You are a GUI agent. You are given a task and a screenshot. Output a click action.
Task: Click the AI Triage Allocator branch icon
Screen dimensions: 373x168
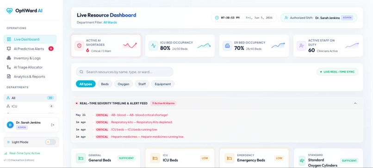tap(9, 67)
